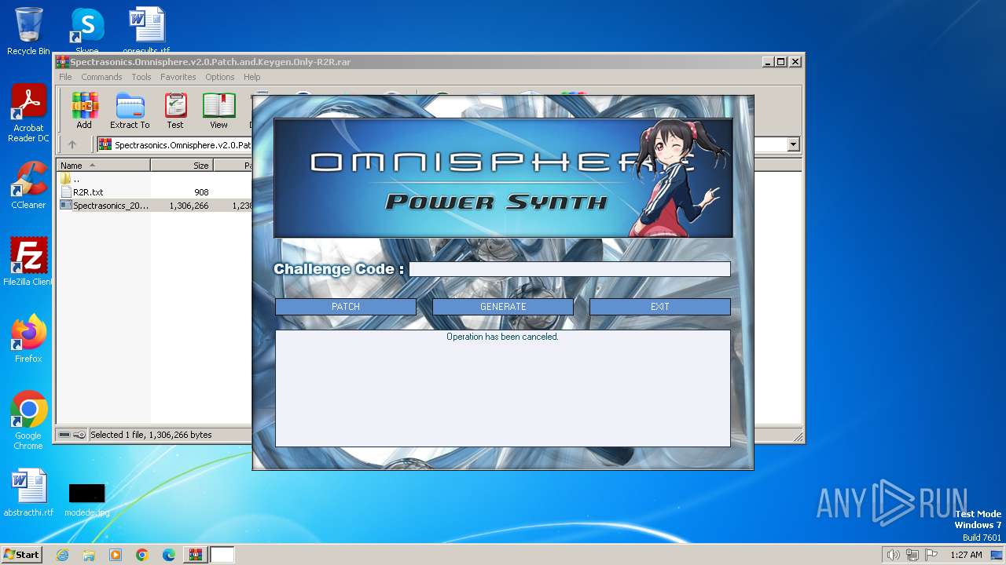Click the WinRAR taskbar button
The image size is (1006, 565).
[195, 555]
